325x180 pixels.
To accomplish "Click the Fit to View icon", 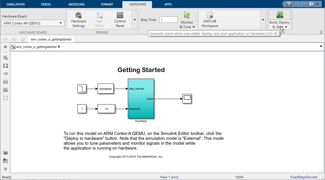I will point(5,66).
